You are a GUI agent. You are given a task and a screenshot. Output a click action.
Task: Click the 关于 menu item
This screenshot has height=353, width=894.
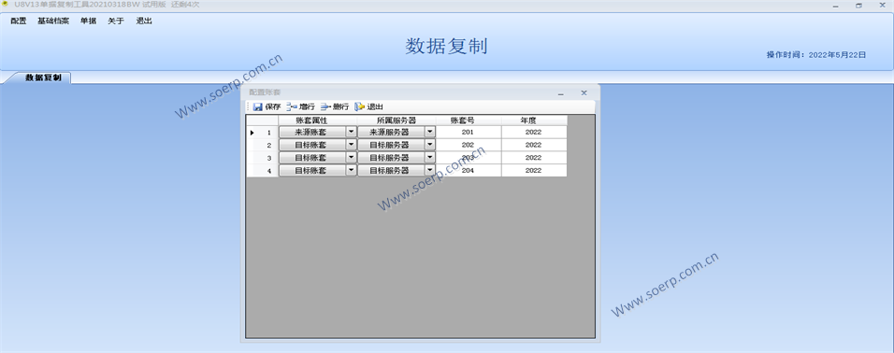coord(116,21)
